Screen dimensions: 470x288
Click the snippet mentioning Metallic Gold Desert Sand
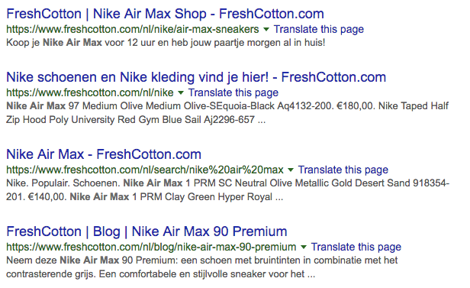click(x=228, y=190)
